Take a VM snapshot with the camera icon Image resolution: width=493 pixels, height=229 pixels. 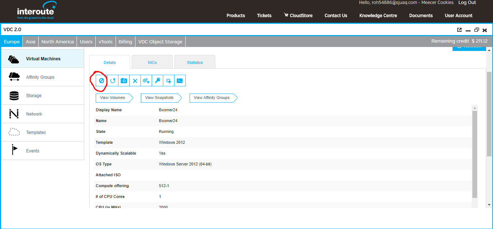[x=124, y=81]
